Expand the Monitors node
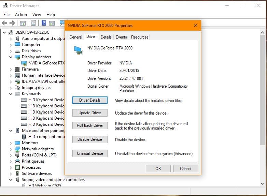This screenshot has height=196, width=267. pos(11,143)
